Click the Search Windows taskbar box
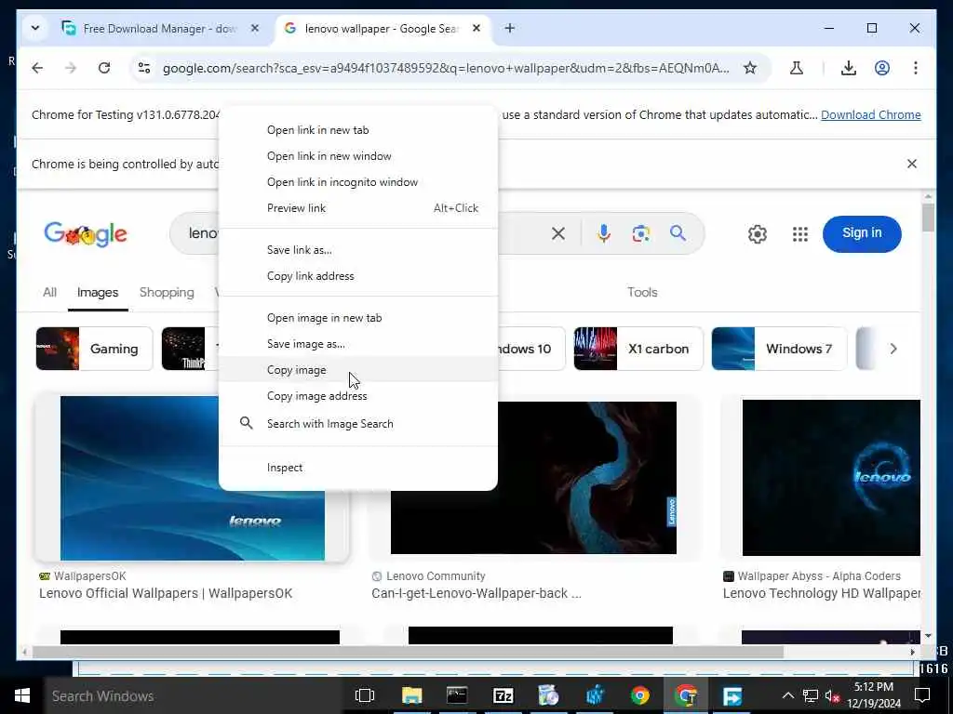The width and height of the screenshot is (953, 714). point(195,695)
